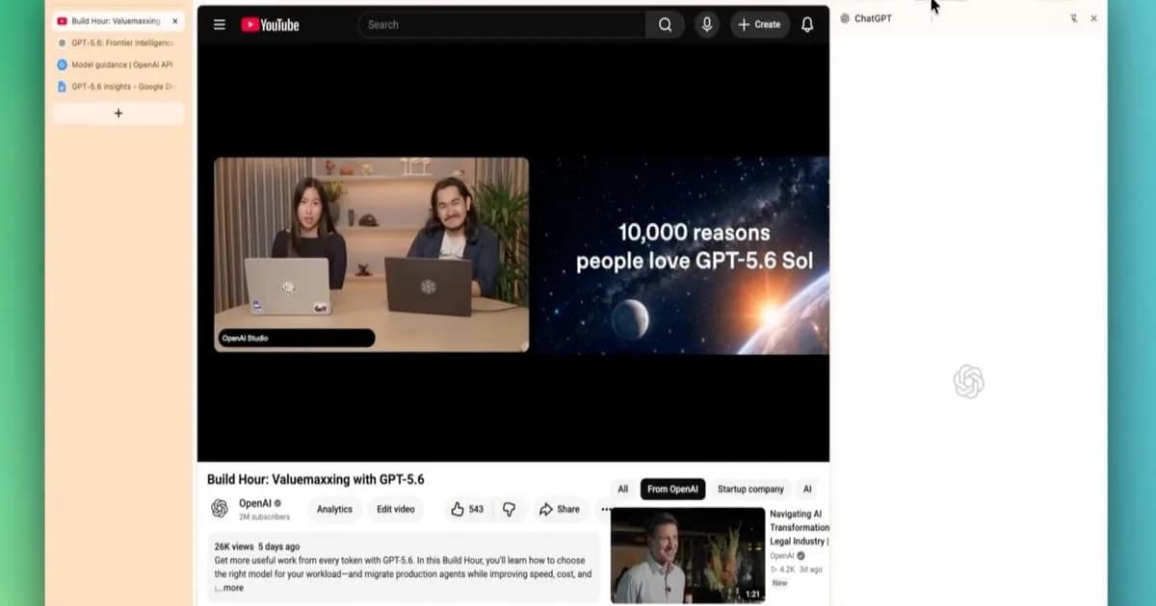Image resolution: width=1156 pixels, height=606 pixels.
Task: Click the OpenAI channel name link
Action: pyautogui.click(x=255, y=503)
